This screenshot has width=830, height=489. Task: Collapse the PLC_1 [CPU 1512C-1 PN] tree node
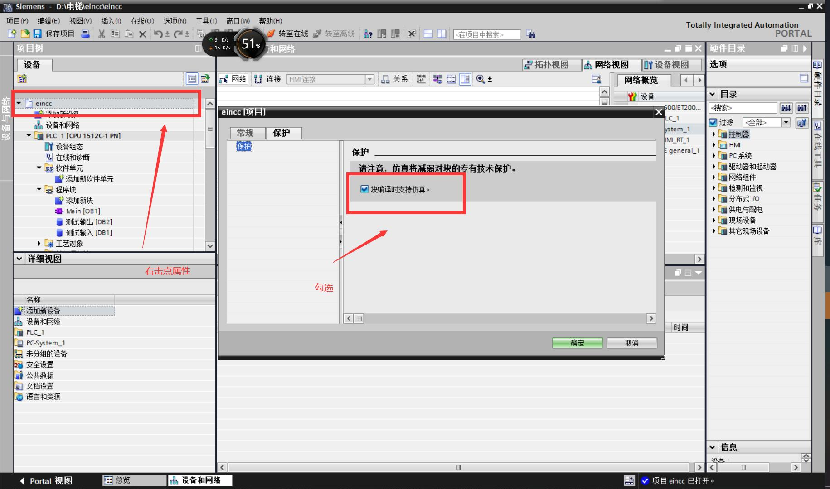click(29, 135)
